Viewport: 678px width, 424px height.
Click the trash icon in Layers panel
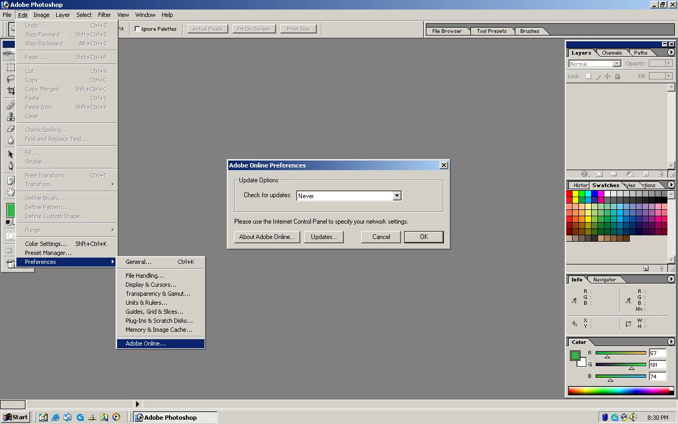pyautogui.click(x=661, y=174)
